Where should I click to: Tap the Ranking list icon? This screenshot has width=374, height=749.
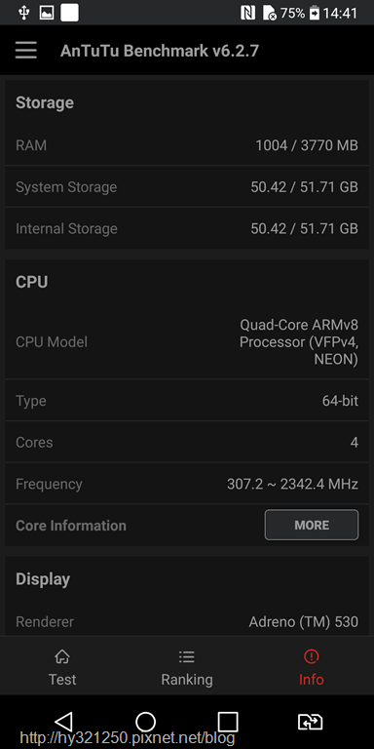click(187, 656)
